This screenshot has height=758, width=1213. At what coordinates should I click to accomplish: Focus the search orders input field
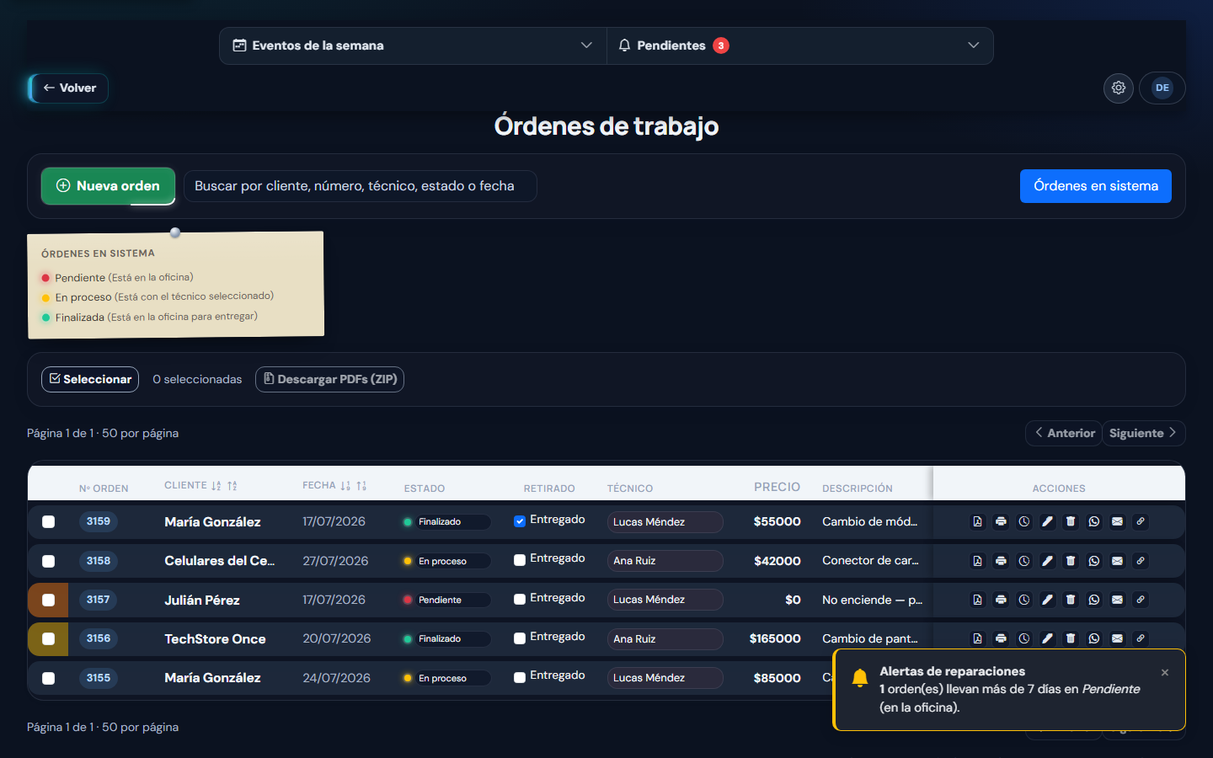pyautogui.click(x=361, y=186)
